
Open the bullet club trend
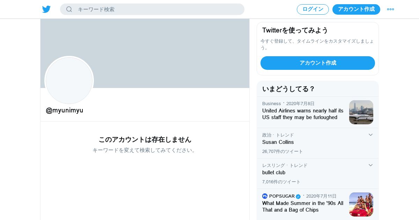pos(274,173)
